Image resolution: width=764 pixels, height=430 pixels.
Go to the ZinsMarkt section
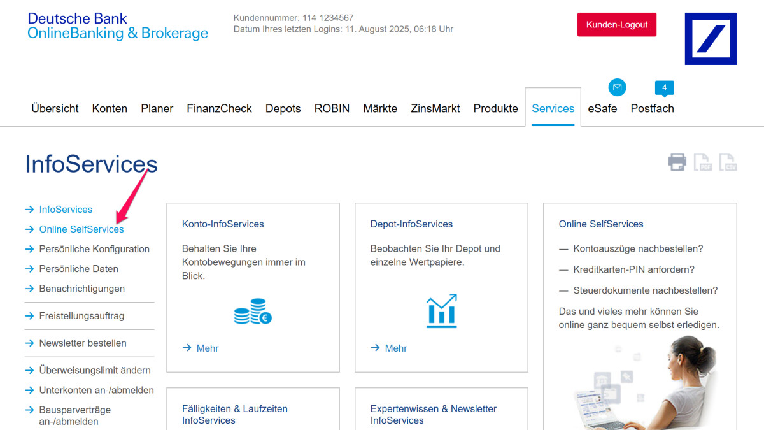click(x=435, y=108)
